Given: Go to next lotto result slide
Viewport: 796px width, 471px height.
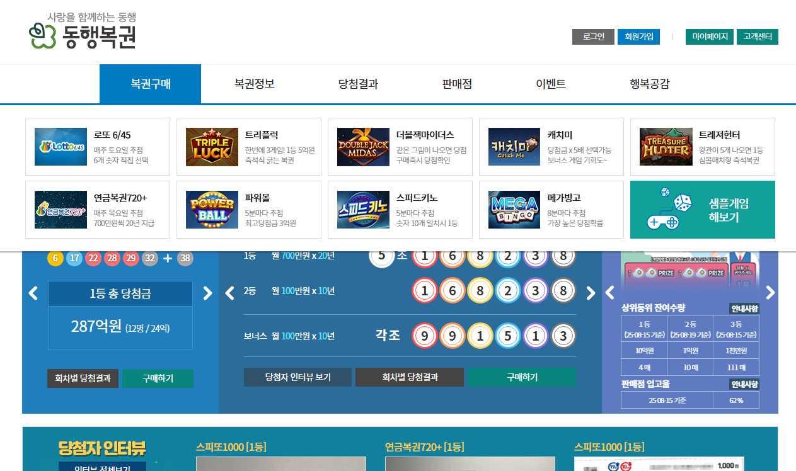Looking at the screenshot, I should [x=207, y=293].
